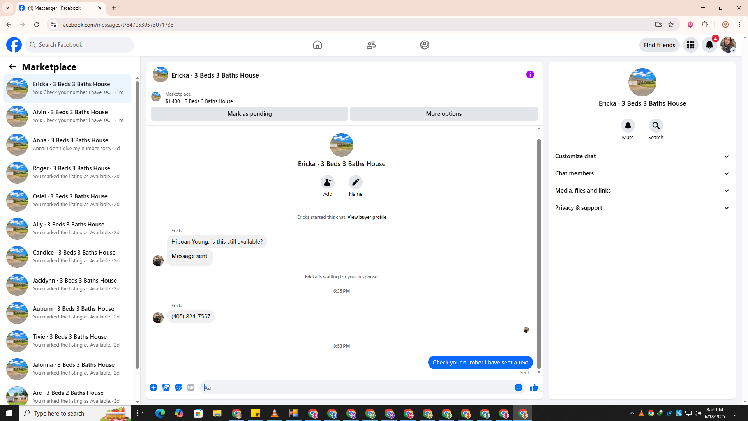The width and height of the screenshot is (748, 421).
Task: Reload the page
Action: click(x=37, y=25)
